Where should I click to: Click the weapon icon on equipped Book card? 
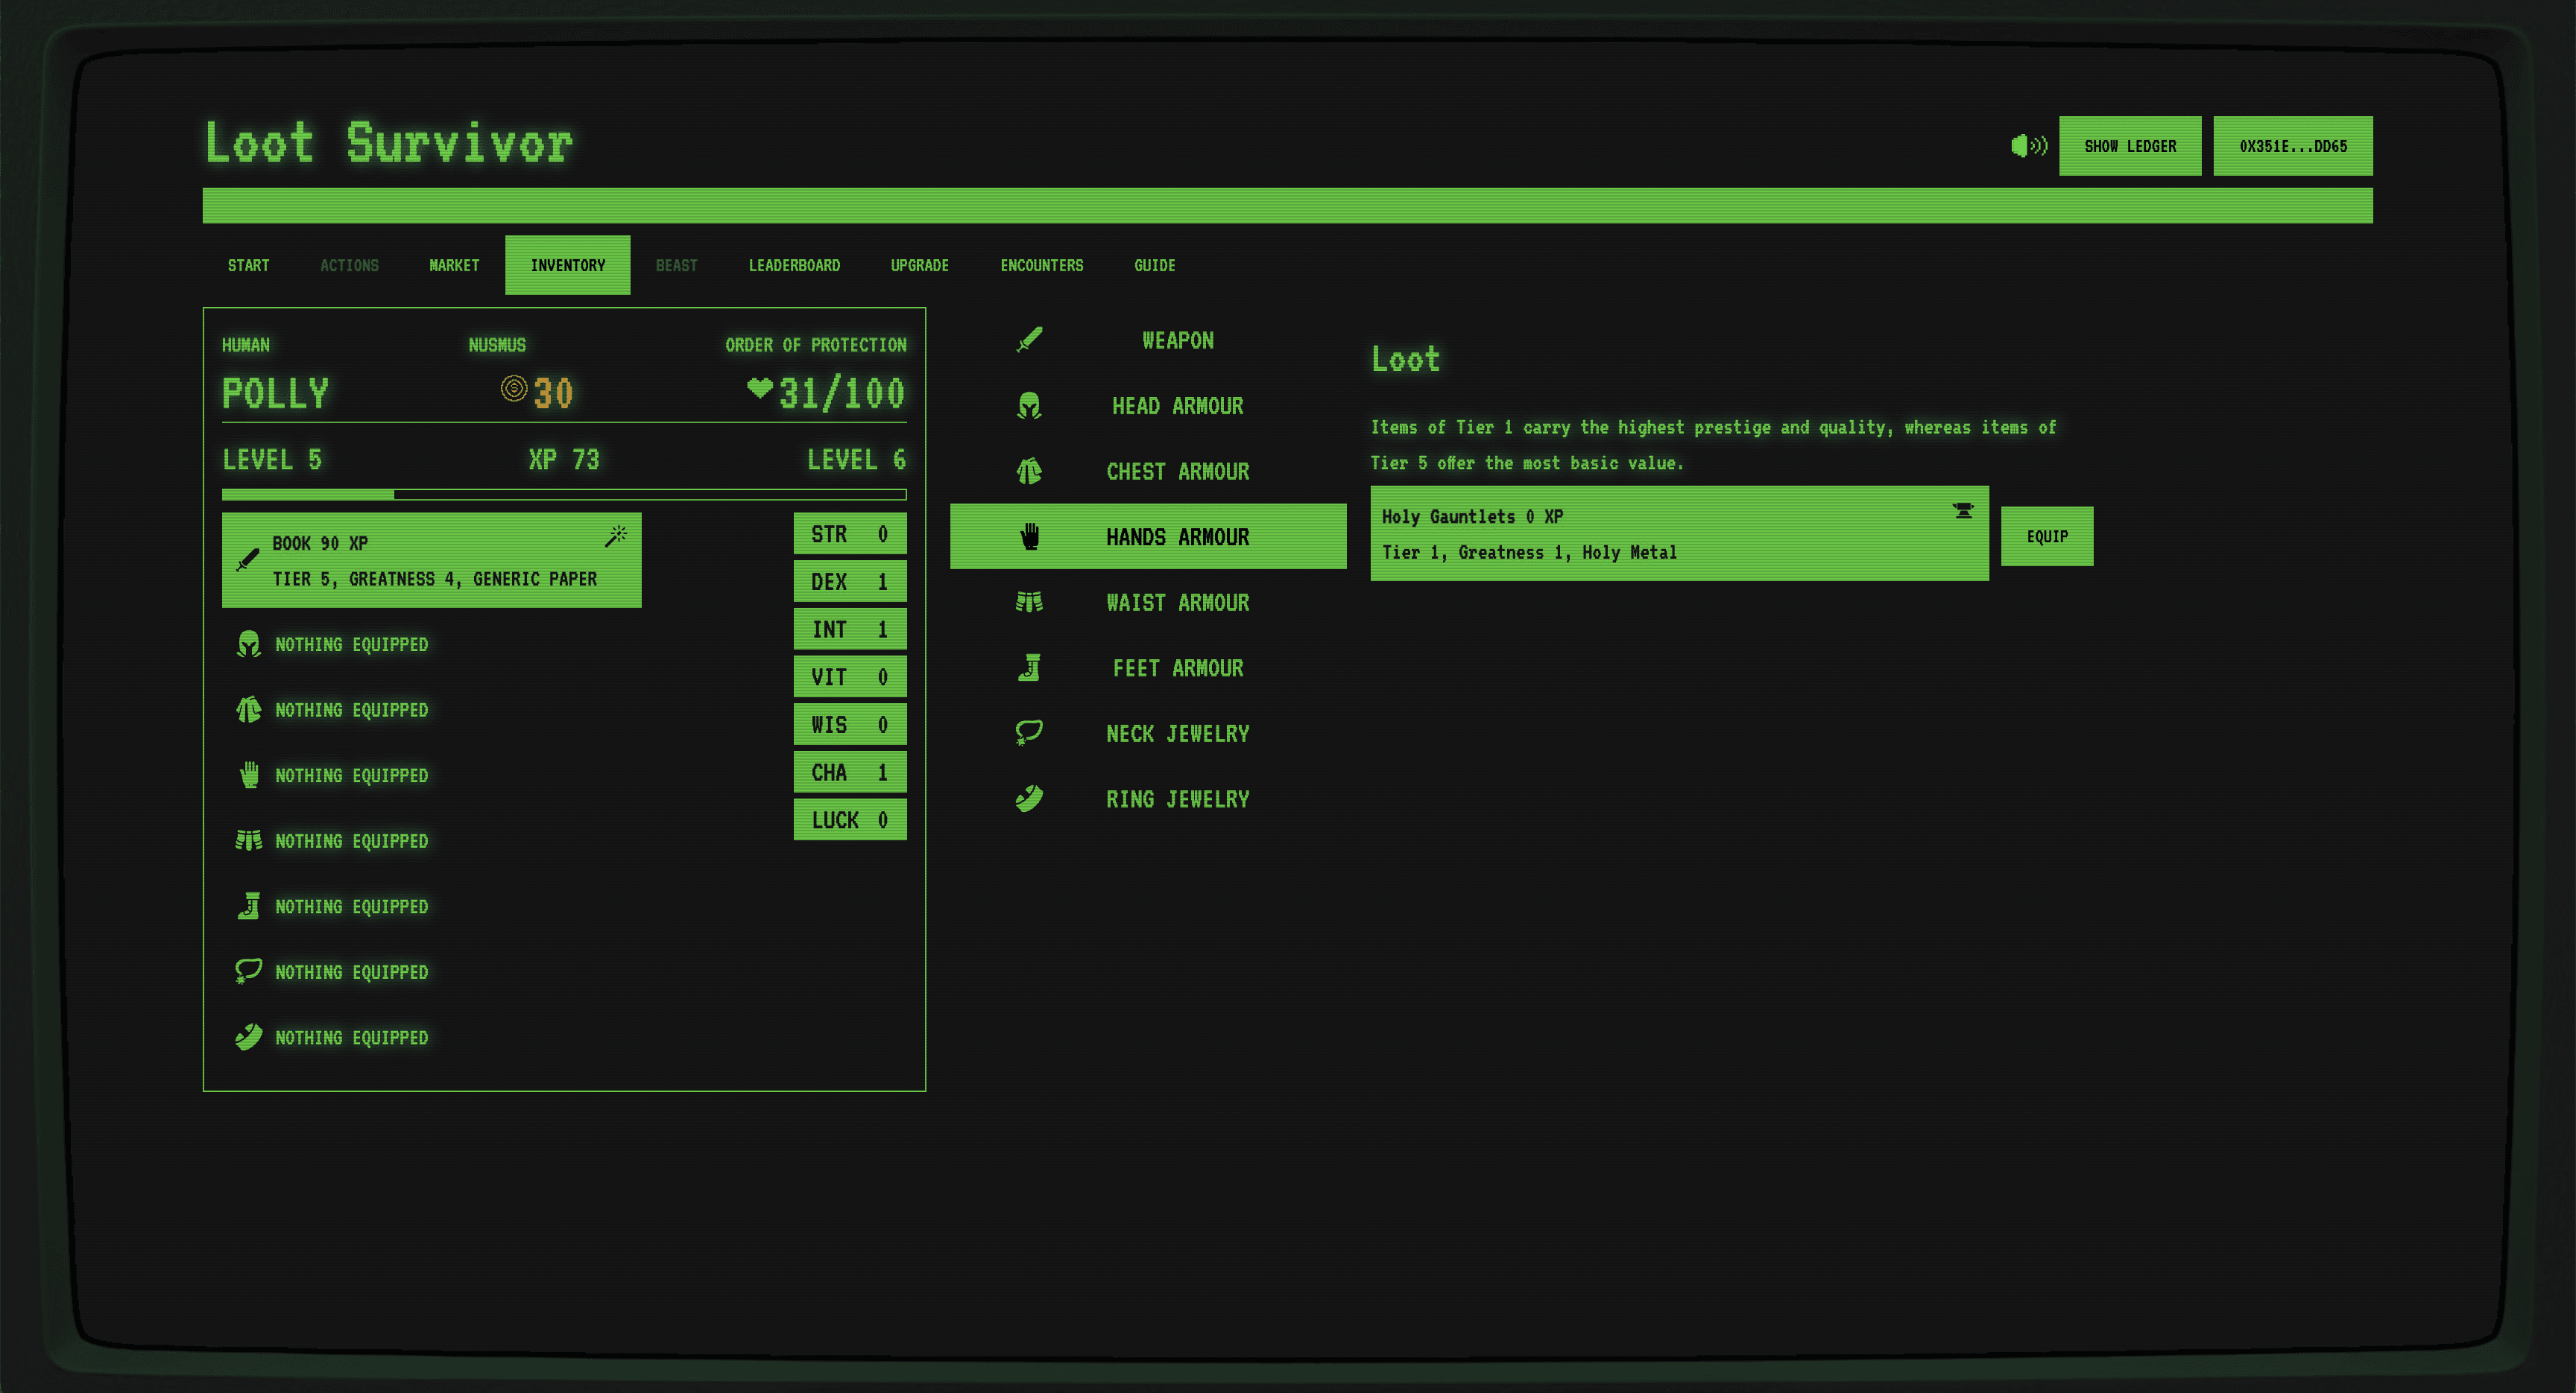248,561
